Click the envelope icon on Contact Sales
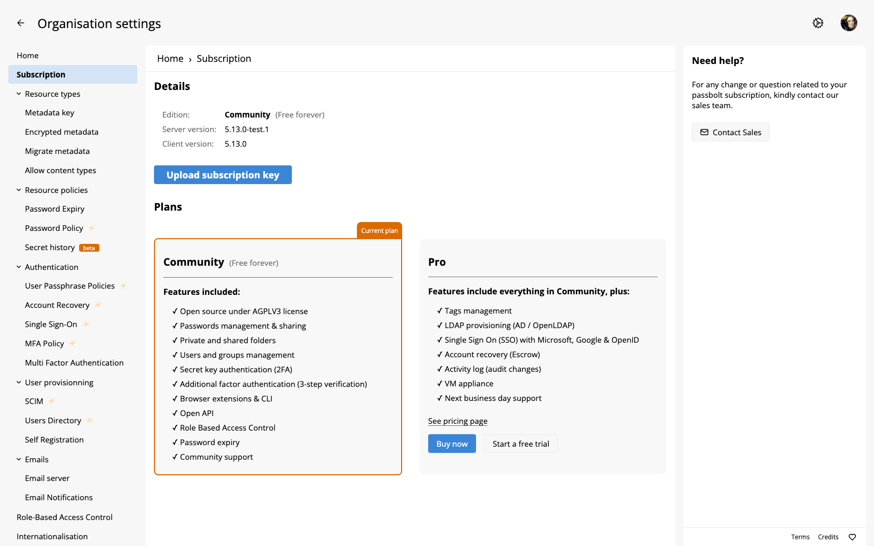The width and height of the screenshot is (874, 546). coord(704,132)
